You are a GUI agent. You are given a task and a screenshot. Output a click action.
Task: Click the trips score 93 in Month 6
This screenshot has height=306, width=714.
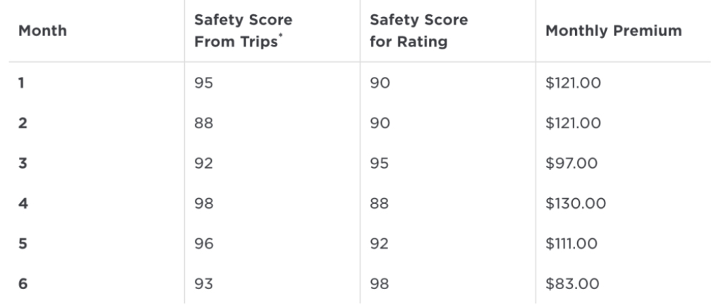204,284
